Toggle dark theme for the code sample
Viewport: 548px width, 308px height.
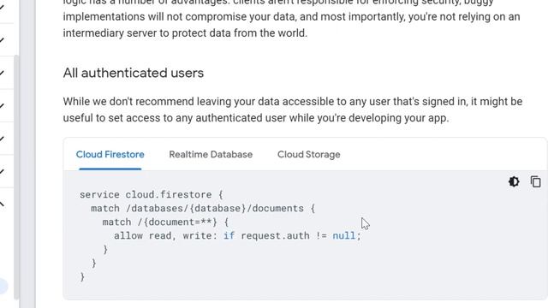[x=514, y=181]
